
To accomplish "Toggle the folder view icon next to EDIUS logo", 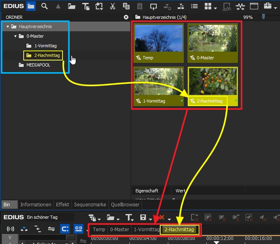I will 31,6.
